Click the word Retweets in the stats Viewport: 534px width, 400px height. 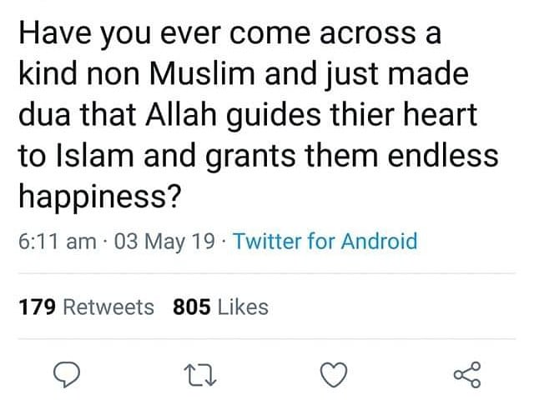[x=108, y=307]
